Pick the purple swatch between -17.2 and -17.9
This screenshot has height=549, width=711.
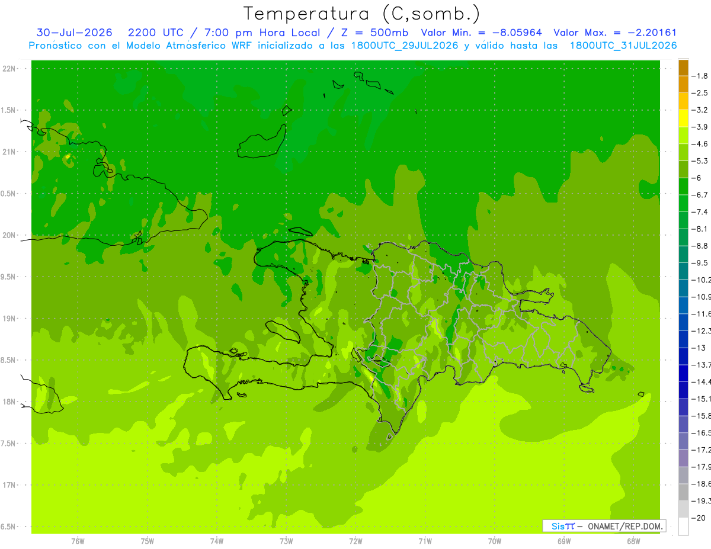point(683,458)
